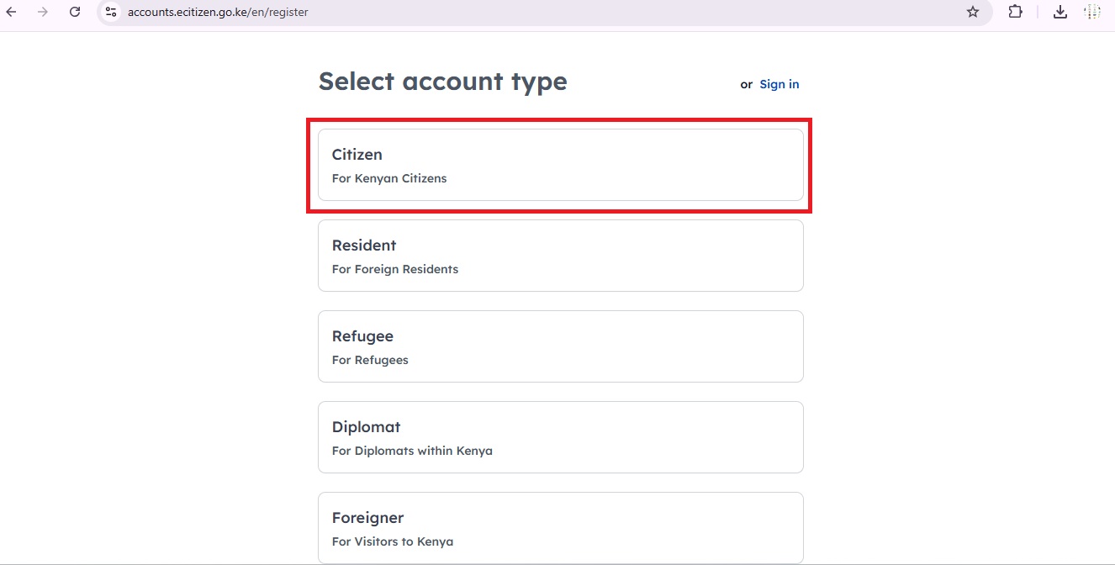
Task: Open the browser extensions menu
Action: (x=1015, y=12)
